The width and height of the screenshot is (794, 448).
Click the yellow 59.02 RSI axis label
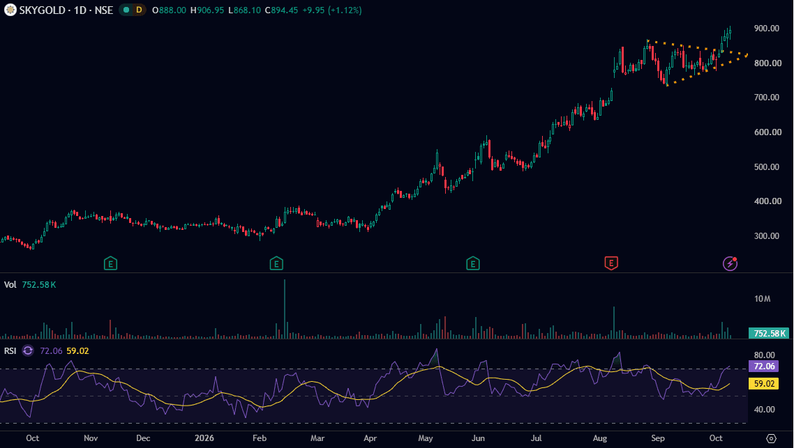(763, 383)
